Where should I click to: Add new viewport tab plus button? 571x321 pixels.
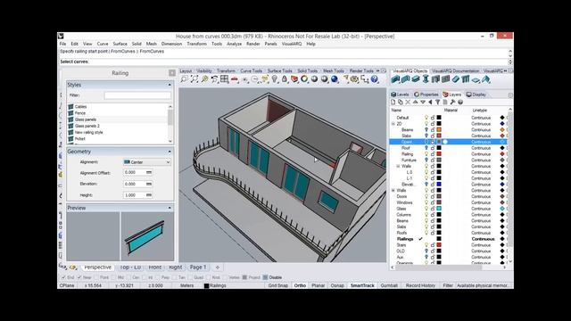pos(218,267)
